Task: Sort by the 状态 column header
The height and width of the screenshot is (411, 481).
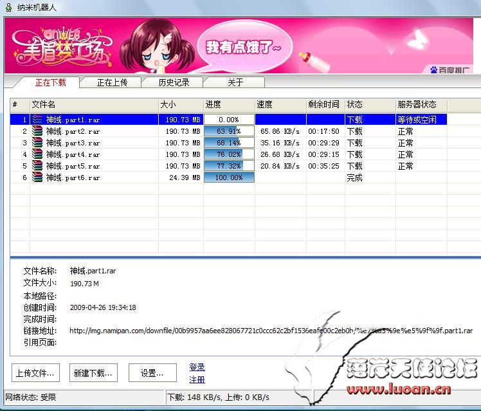Action: click(370, 105)
